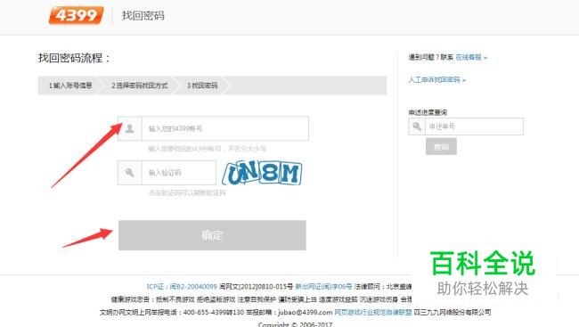Viewport: 579px width, 327px height.
Task: Focus the 输入您的4399帐号 input field
Action: (x=224, y=128)
